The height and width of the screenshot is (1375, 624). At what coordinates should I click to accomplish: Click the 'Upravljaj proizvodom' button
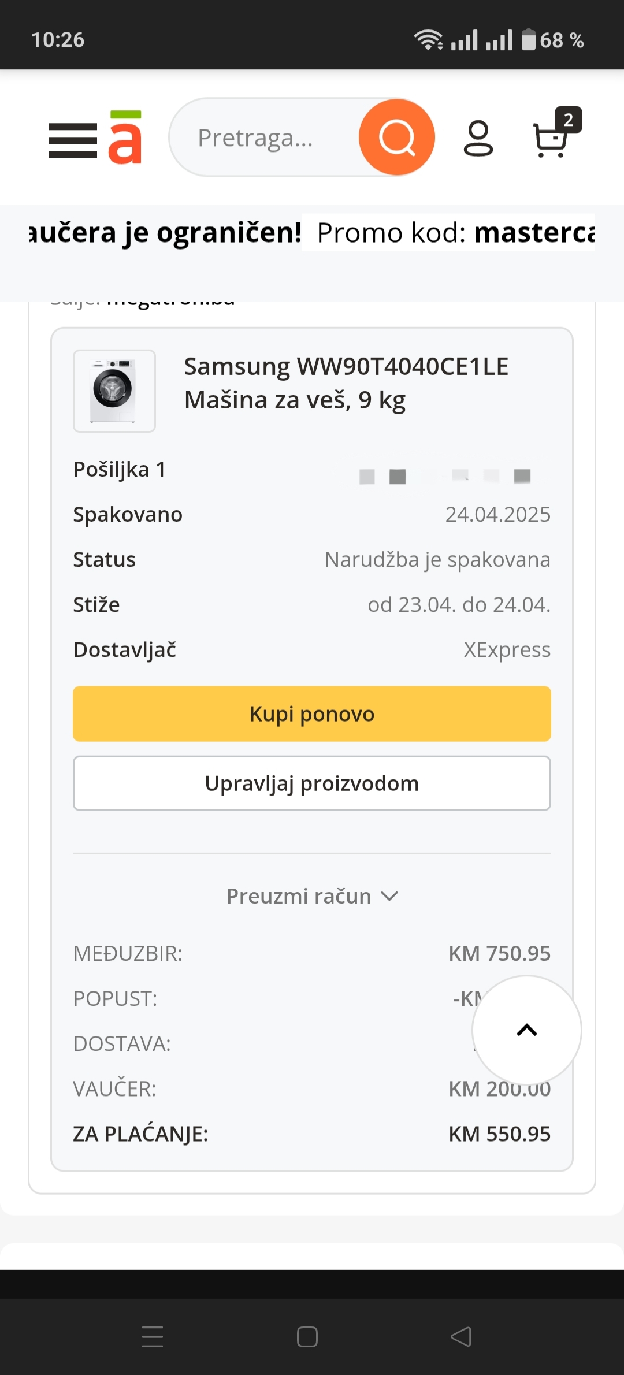point(312,783)
